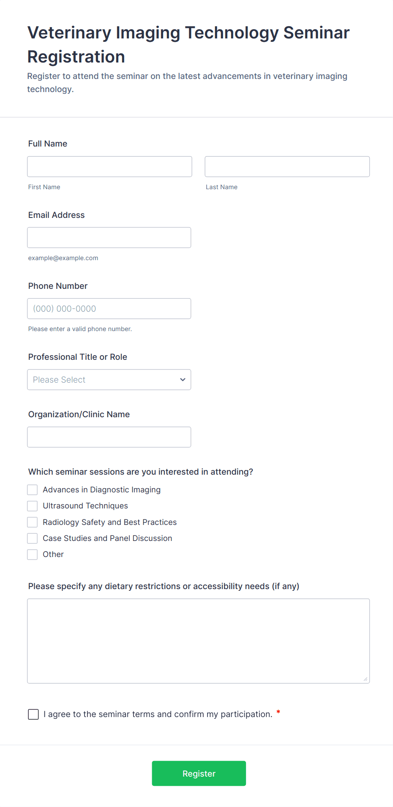Click the First Name input field
The image size is (393, 807).
tap(109, 166)
